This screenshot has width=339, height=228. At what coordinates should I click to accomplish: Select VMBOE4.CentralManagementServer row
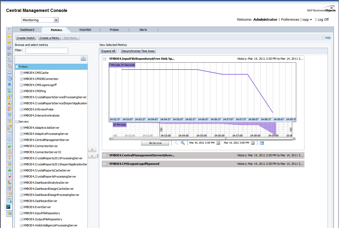tap(46, 140)
